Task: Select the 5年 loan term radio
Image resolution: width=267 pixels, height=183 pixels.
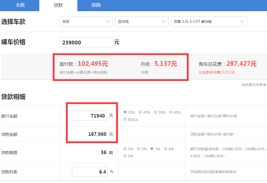Action: tap(125, 156)
